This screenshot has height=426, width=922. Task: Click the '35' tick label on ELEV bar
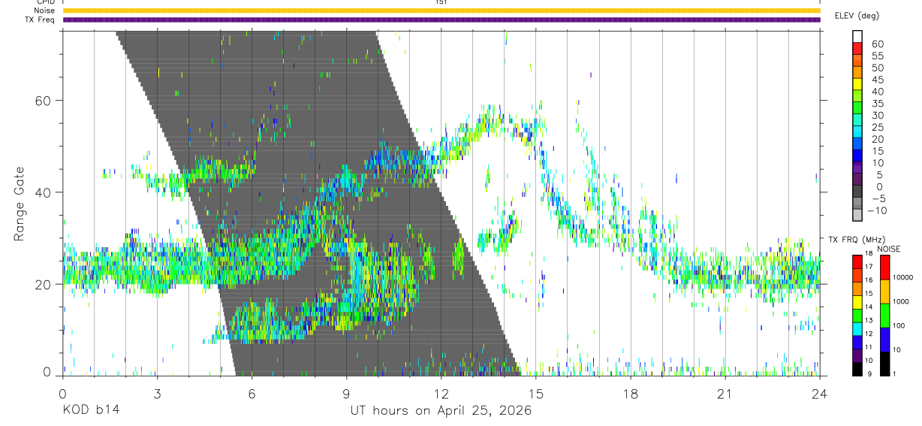pyautogui.click(x=877, y=104)
